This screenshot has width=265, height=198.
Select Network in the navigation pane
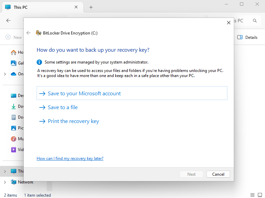pyautogui.click(x=25, y=182)
